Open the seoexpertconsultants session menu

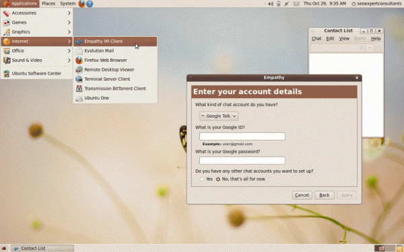tap(376, 3)
